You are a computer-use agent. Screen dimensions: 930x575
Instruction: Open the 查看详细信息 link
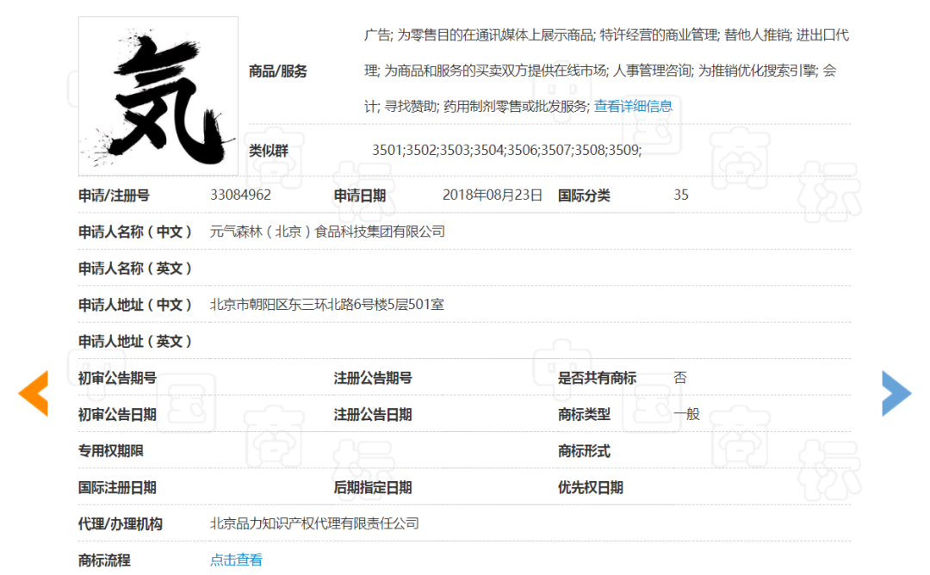633,106
